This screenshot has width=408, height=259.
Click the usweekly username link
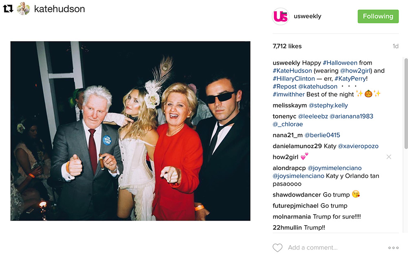307,16
